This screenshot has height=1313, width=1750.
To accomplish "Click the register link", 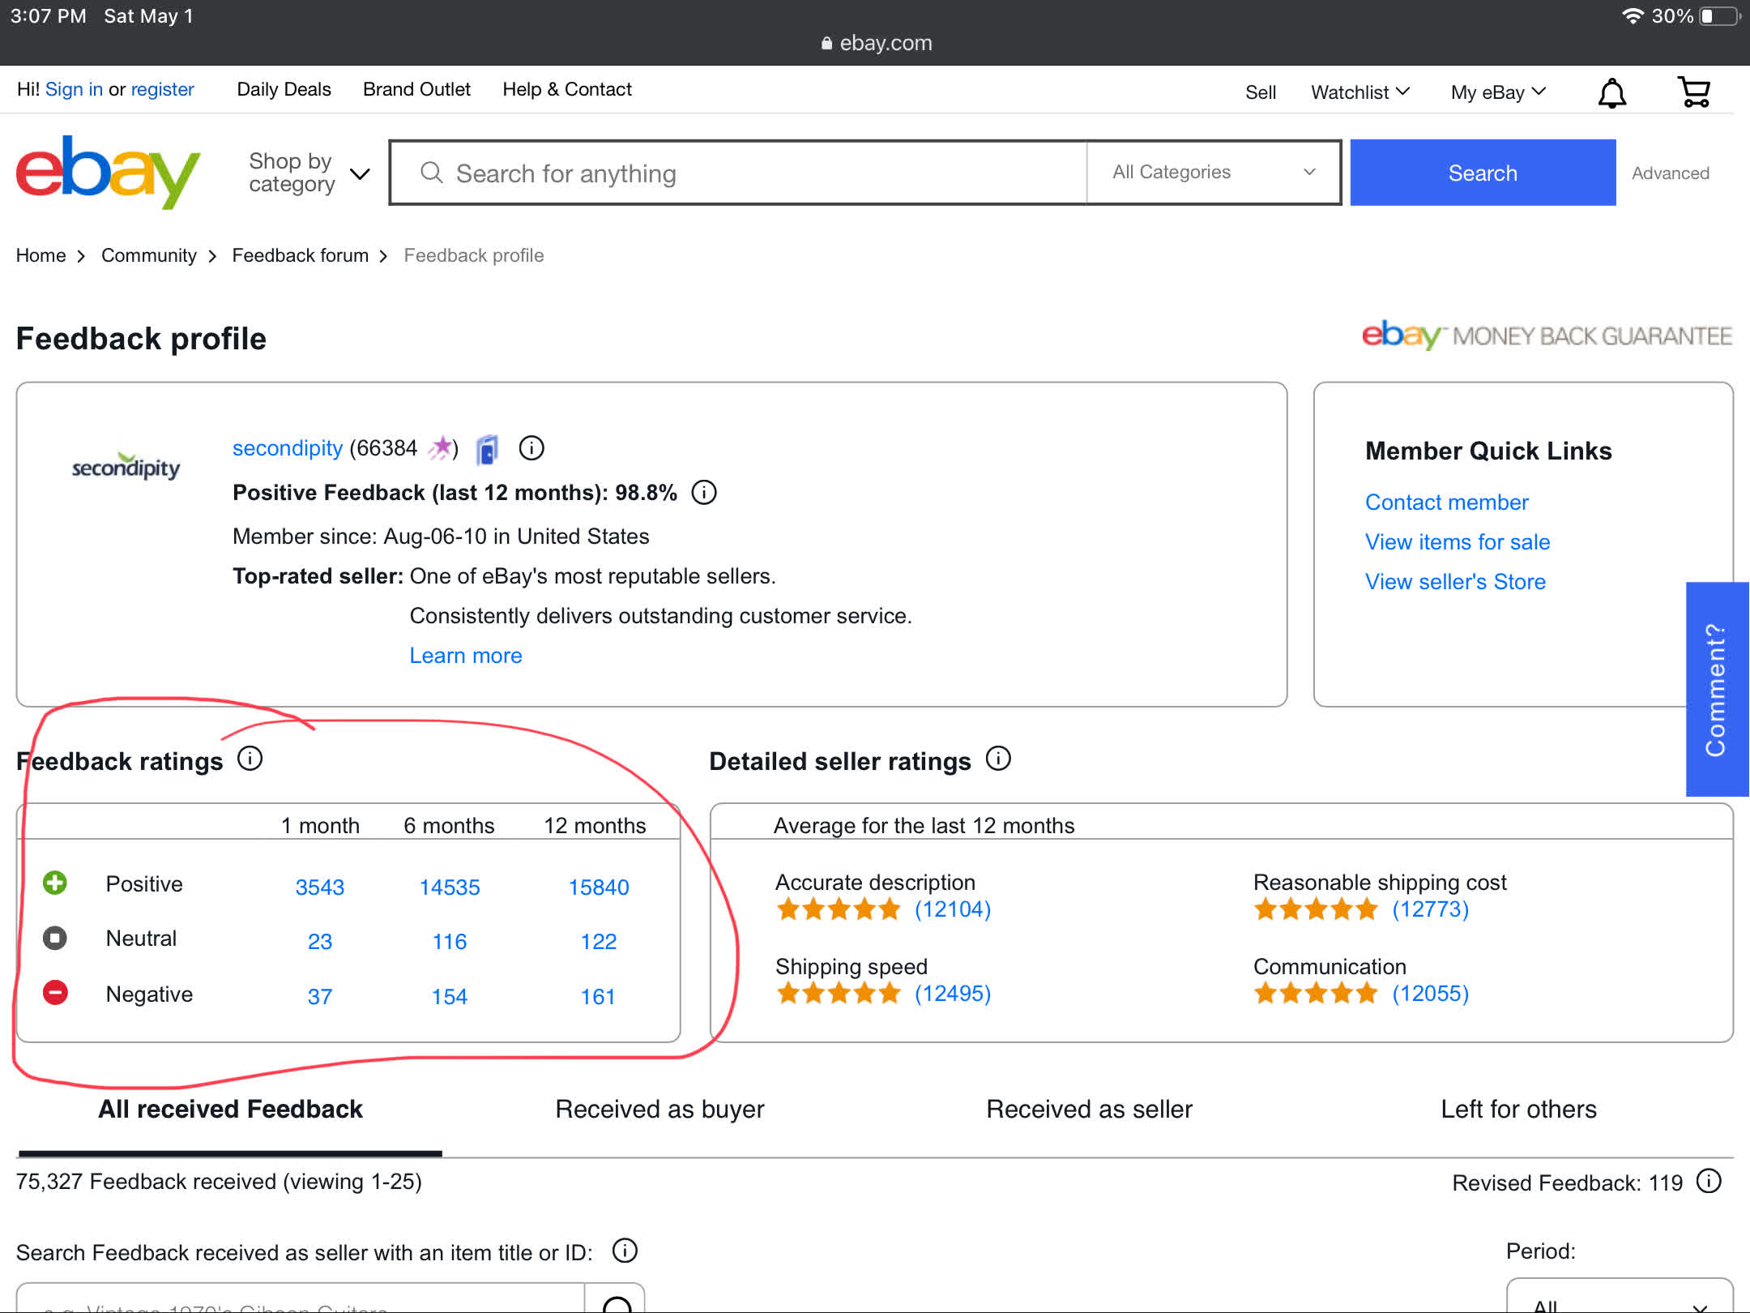I will [162, 89].
